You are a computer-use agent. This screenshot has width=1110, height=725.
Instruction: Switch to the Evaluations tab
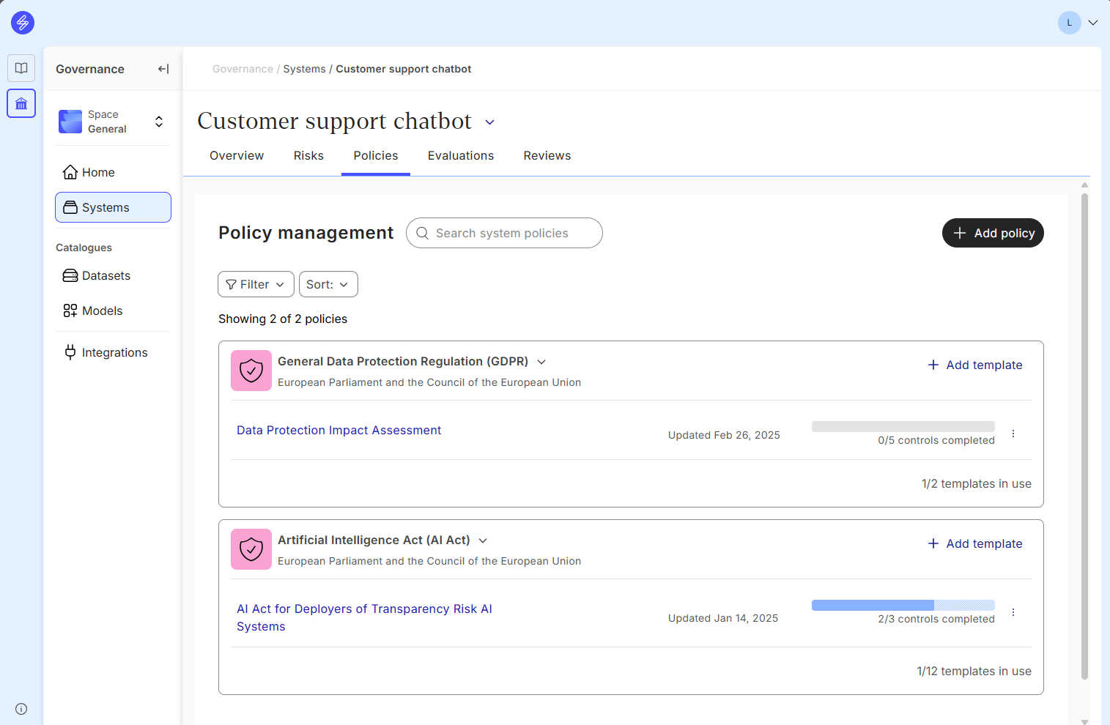click(x=461, y=155)
